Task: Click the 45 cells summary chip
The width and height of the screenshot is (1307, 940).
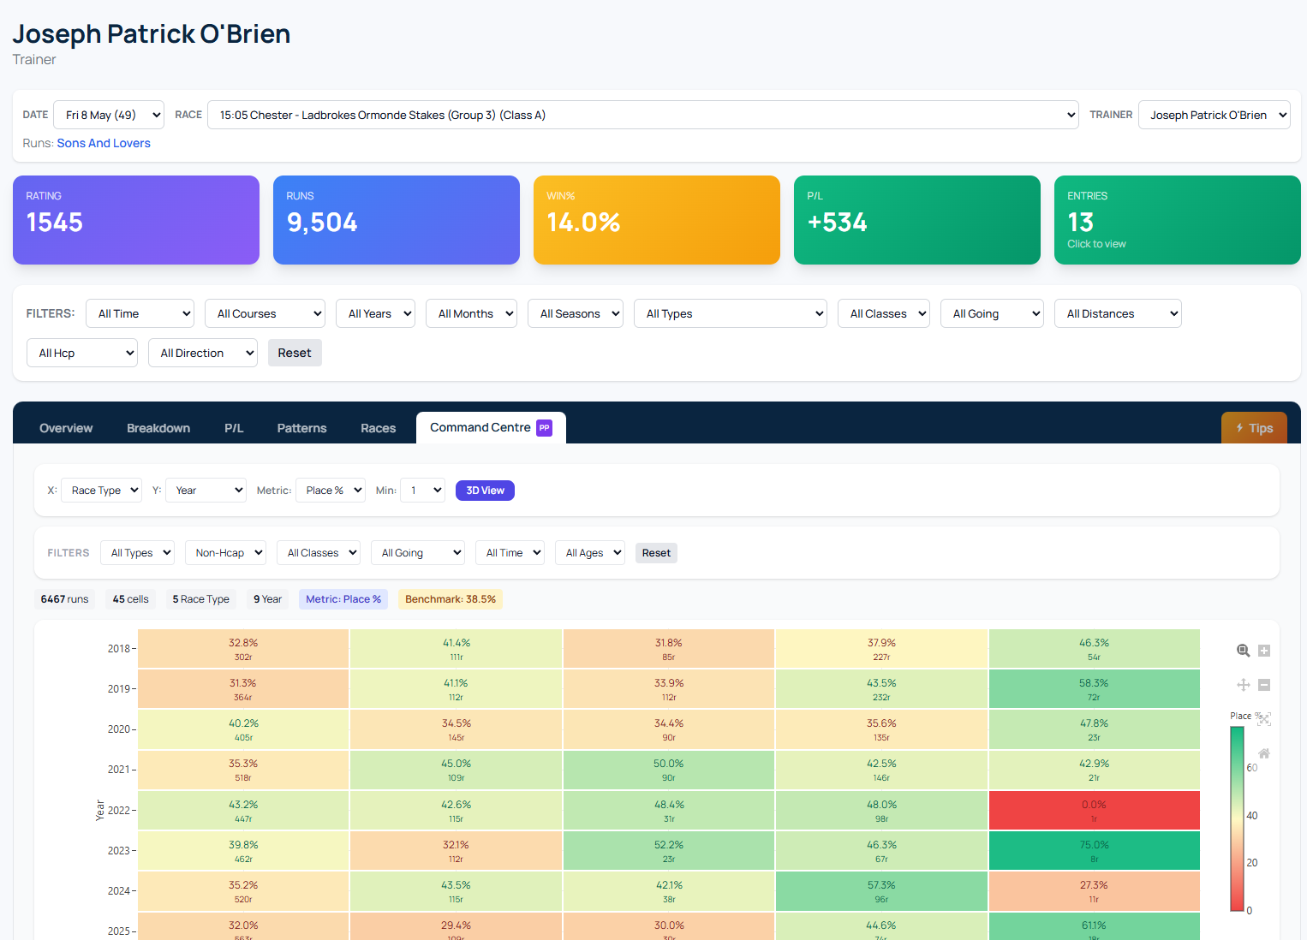Action: click(x=131, y=599)
